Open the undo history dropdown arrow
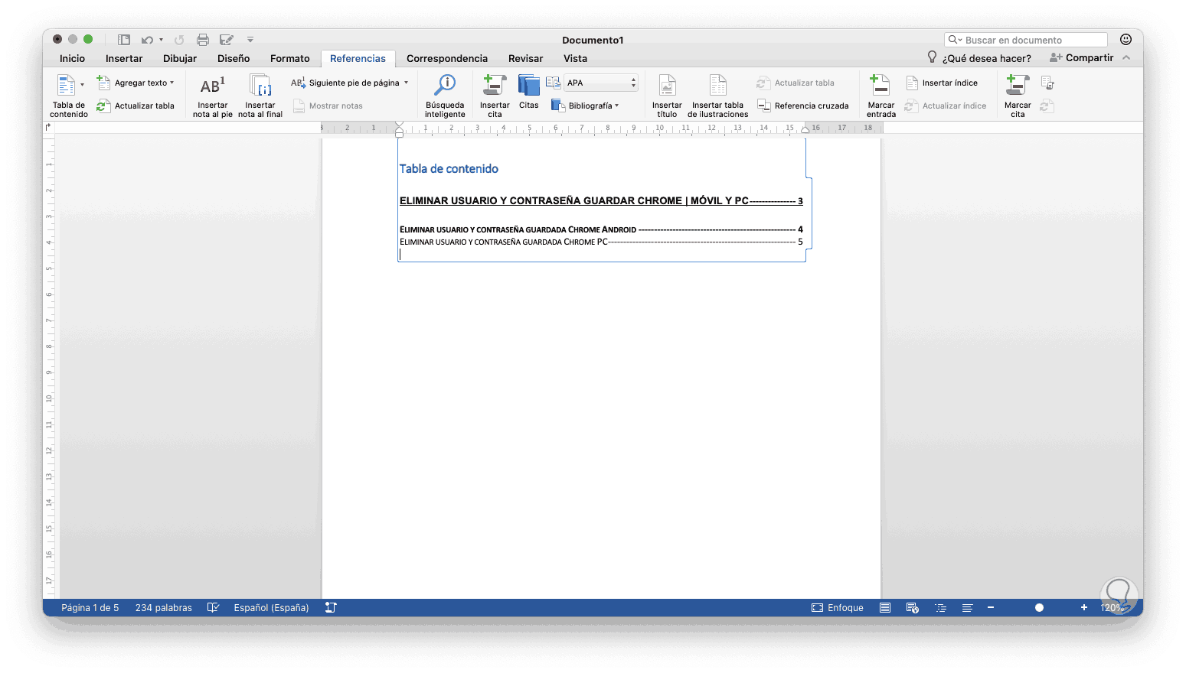Image resolution: width=1186 pixels, height=673 pixels. (161, 40)
